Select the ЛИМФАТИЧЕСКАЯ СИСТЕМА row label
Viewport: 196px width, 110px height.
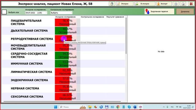pos(31,72)
